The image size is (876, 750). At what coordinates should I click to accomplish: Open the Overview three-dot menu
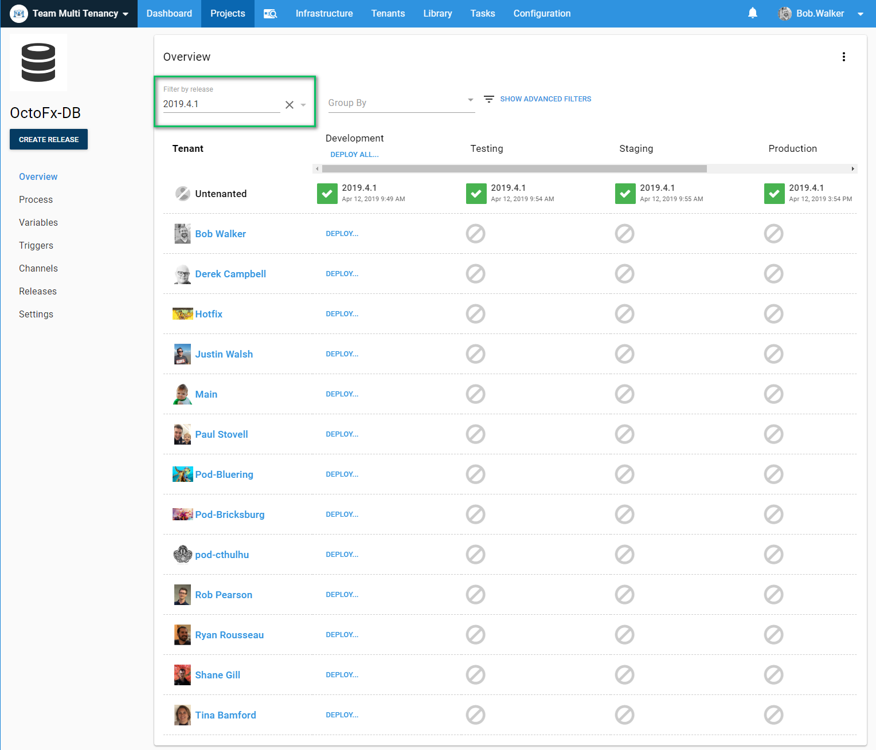pos(843,57)
